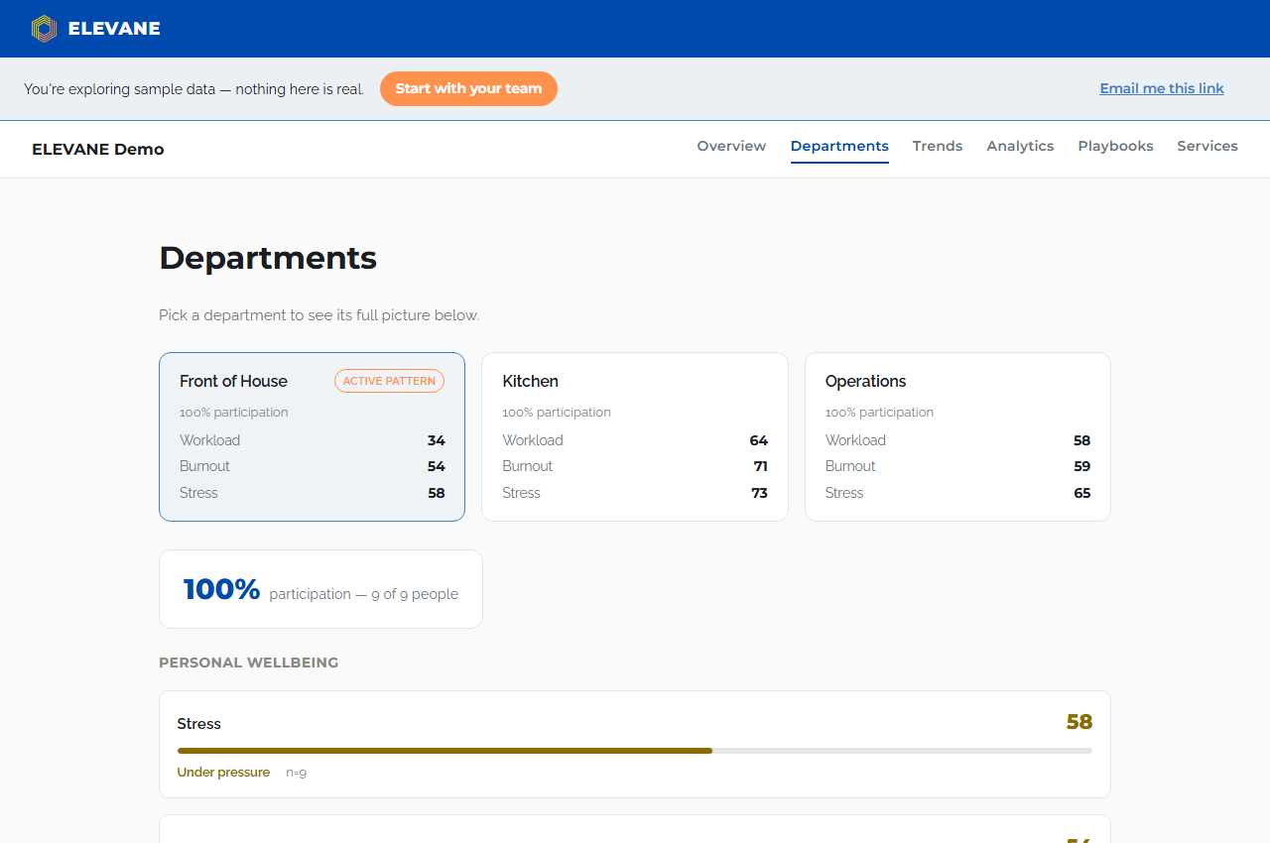Navigate to the Services tab

[1207, 146]
